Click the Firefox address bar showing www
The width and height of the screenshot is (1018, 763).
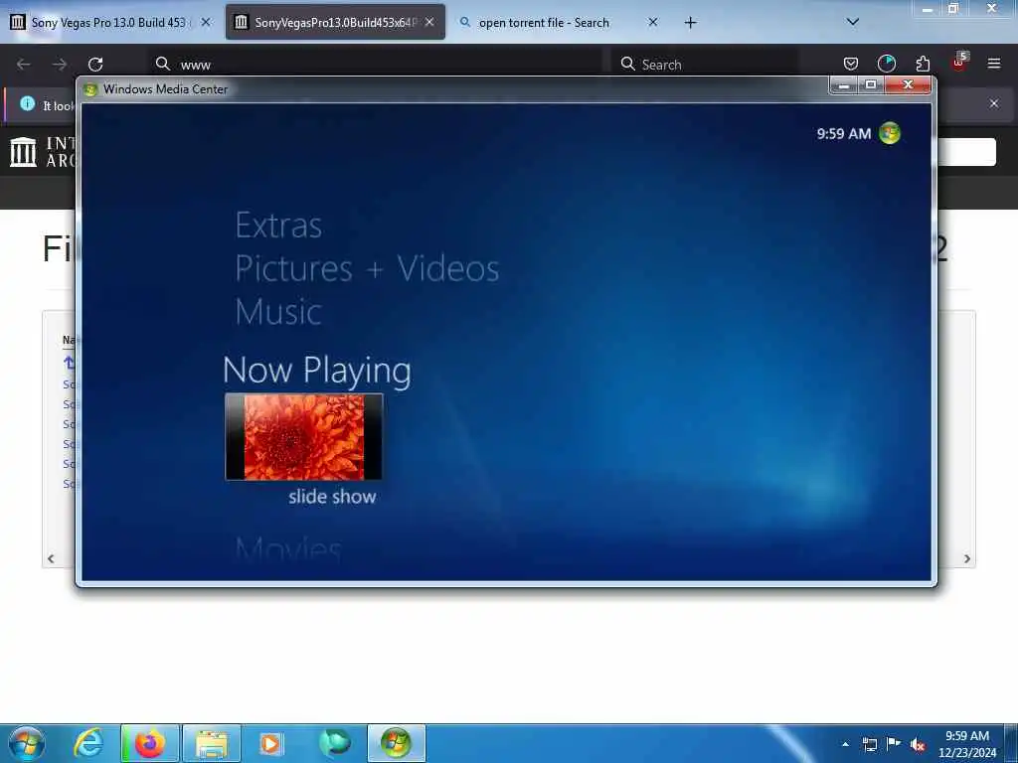point(375,65)
